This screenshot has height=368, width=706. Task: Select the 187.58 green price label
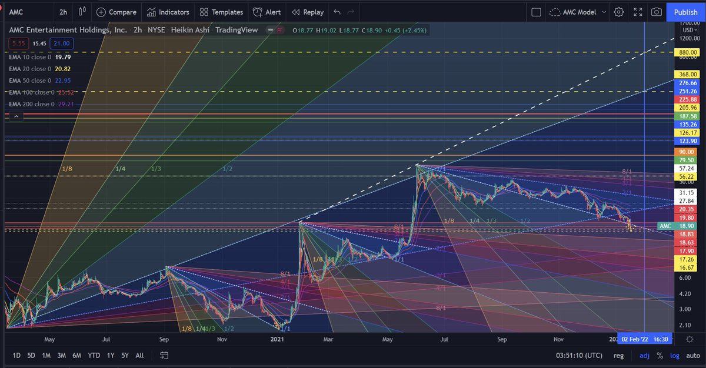[x=688, y=116]
